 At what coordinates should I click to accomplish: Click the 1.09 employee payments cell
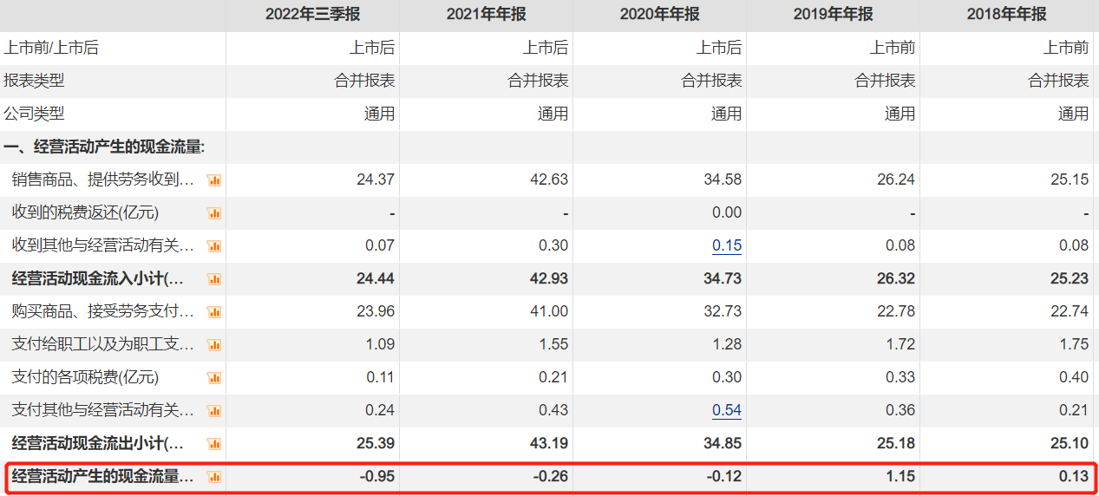pyautogui.click(x=380, y=344)
